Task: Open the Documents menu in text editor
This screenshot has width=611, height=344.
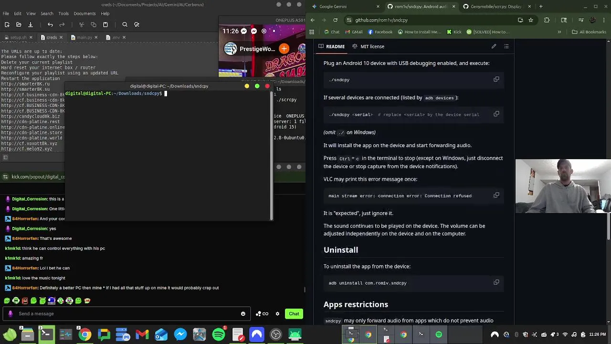Action: pyautogui.click(x=84, y=13)
